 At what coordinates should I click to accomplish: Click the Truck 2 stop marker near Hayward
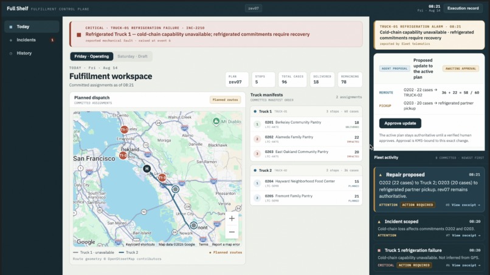[x=176, y=189]
